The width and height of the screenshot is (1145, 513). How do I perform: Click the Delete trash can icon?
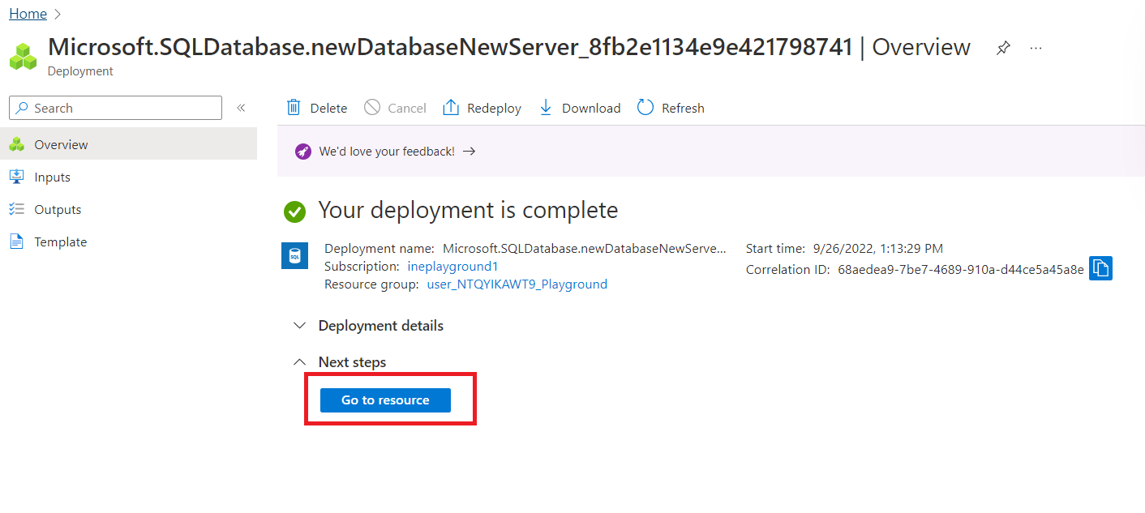pos(294,108)
